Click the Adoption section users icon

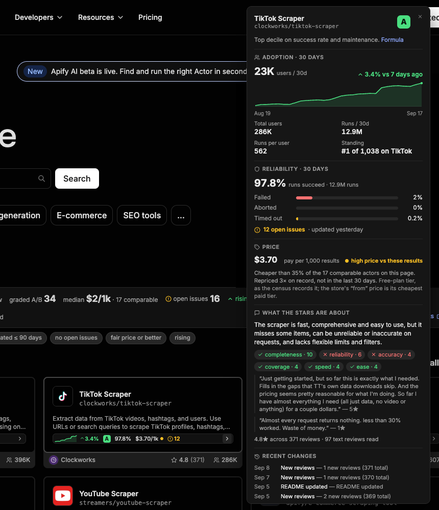257,57
